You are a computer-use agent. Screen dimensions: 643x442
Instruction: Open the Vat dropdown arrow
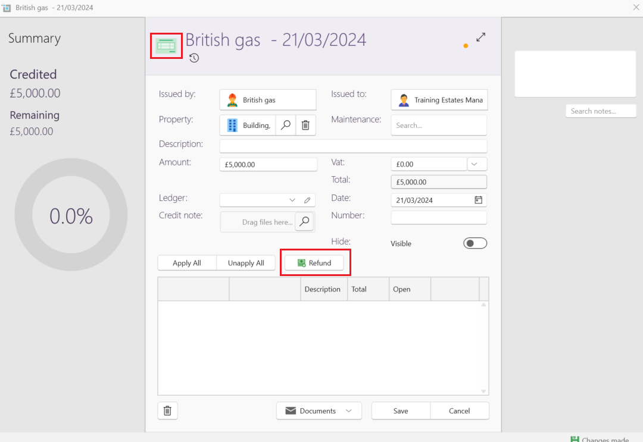pos(476,164)
